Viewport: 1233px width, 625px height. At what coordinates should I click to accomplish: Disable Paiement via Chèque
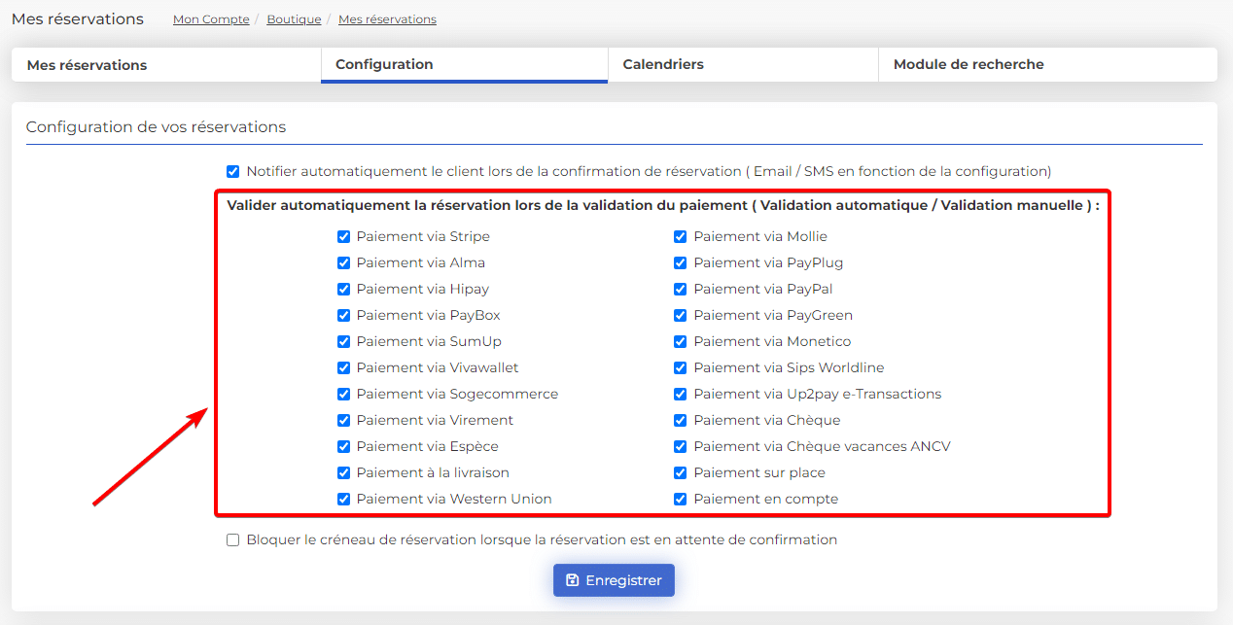point(681,420)
